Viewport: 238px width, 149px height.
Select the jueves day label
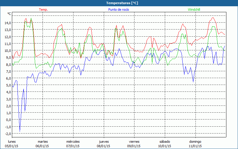(x=104, y=142)
